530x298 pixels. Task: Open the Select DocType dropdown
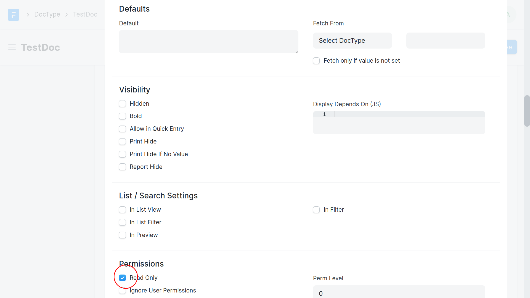pos(352,41)
